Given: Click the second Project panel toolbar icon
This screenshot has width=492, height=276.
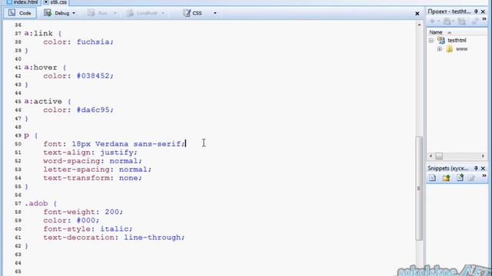Looking at the screenshot, I should coord(447,21).
